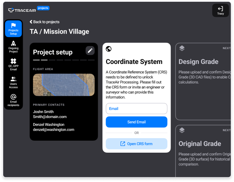Click the globe icon in Coordinate System card

[108, 49]
